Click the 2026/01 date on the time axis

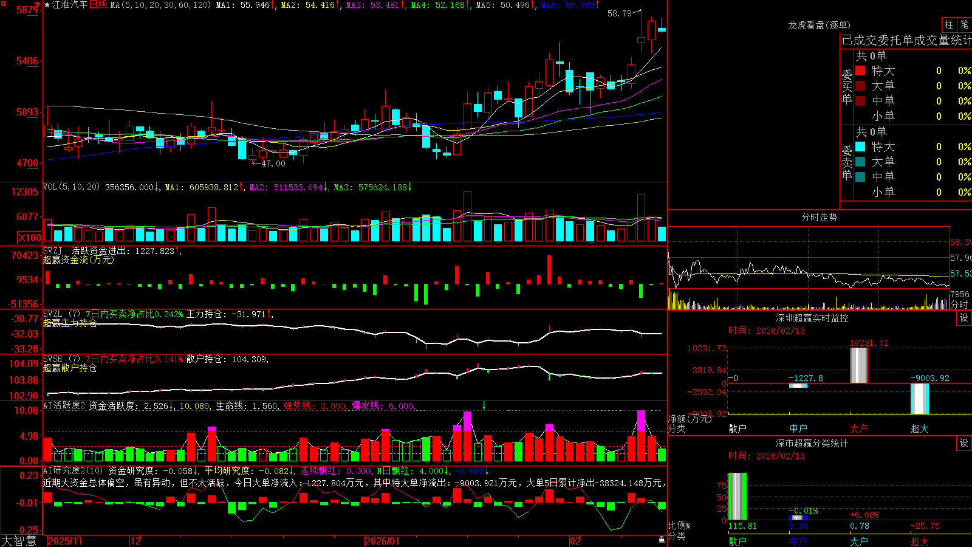click(383, 541)
